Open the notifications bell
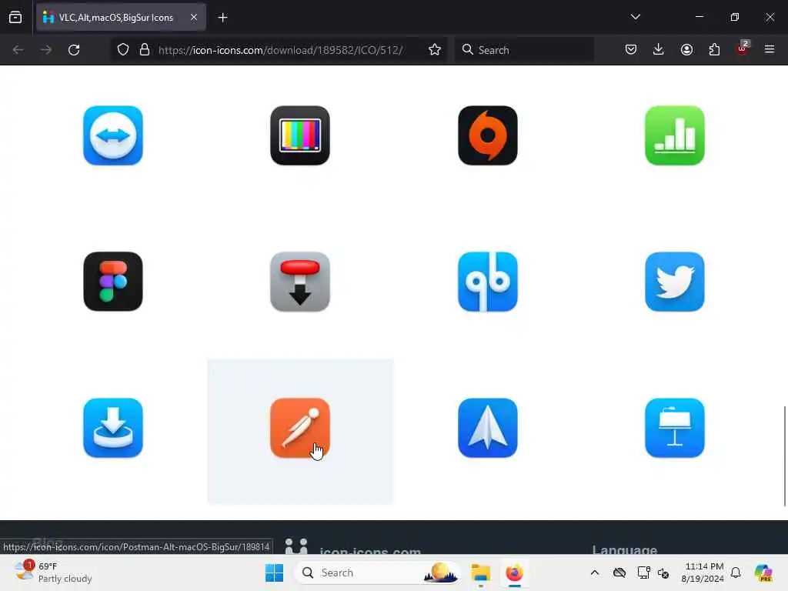This screenshot has width=788, height=591. (x=736, y=573)
